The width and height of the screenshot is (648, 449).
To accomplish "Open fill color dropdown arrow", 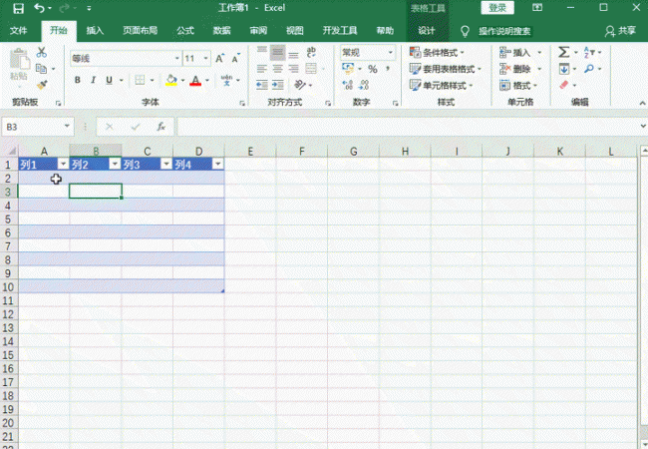I will 182,80.
